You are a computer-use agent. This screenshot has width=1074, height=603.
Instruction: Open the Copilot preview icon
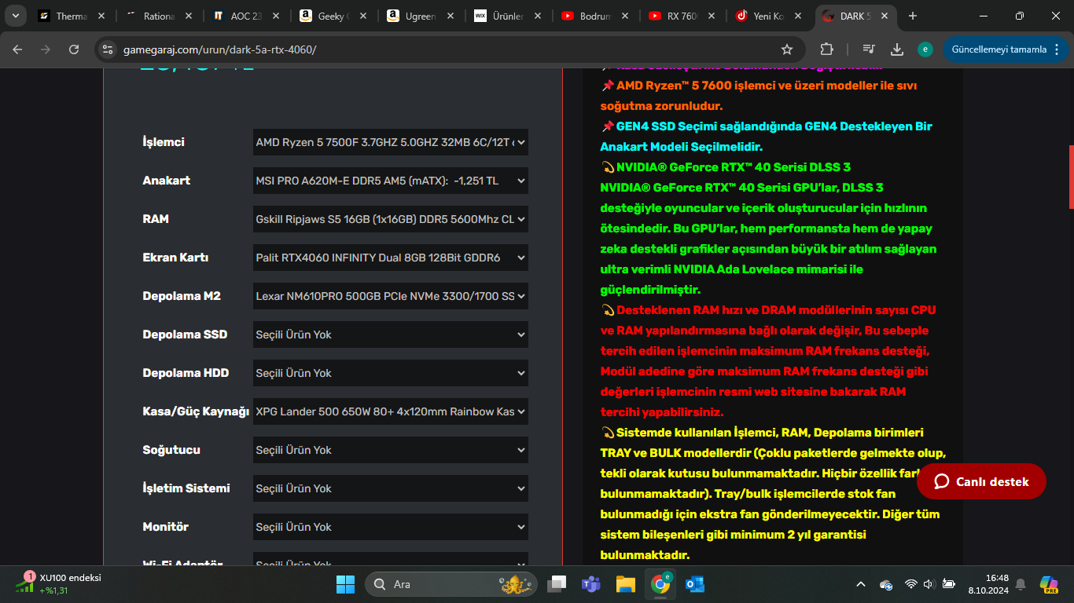pyautogui.click(x=1049, y=584)
